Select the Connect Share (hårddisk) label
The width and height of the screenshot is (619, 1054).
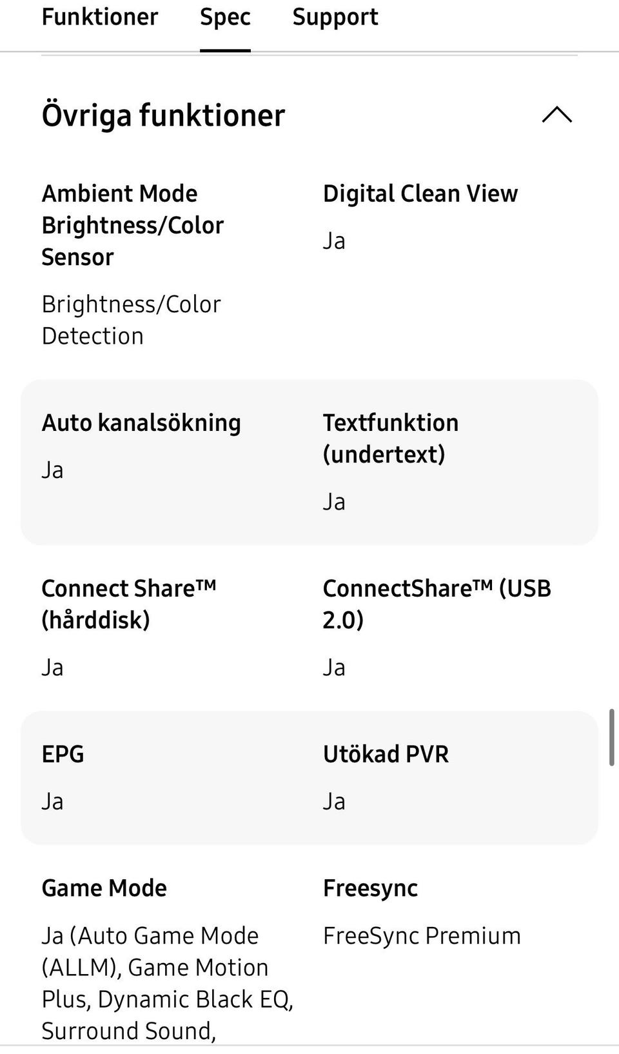[128, 604]
